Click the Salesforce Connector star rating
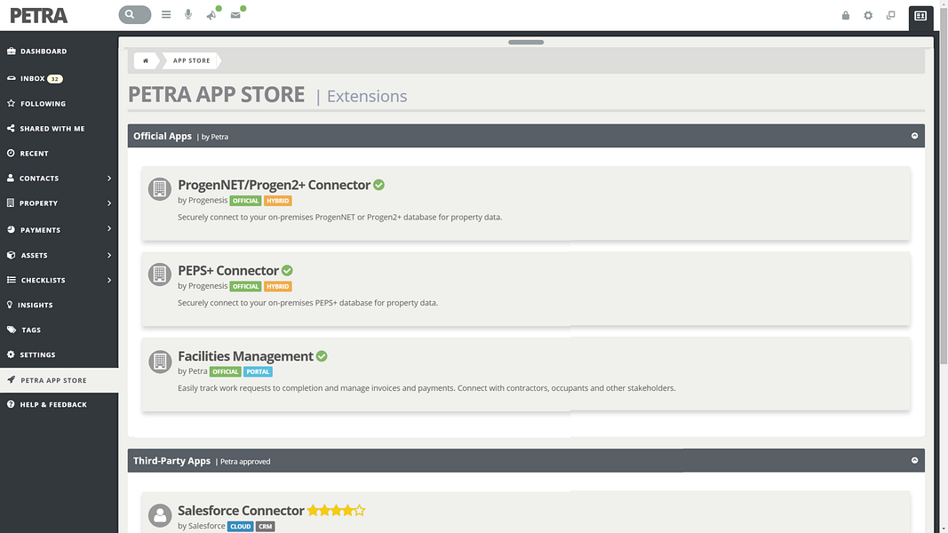Image resolution: width=948 pixels, height=533 pixels. (x=336, y=511)
